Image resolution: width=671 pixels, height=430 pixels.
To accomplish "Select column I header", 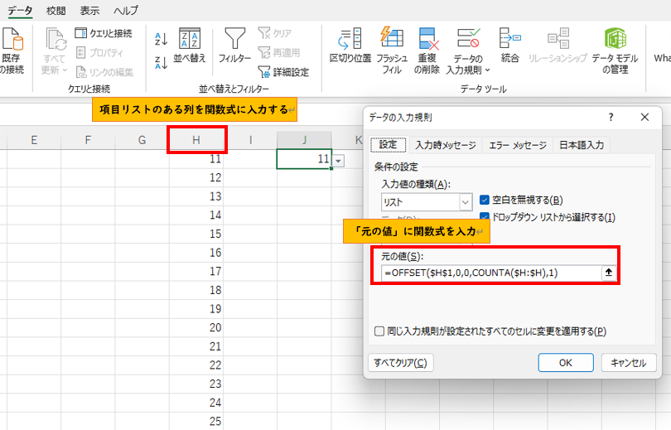I will [250, 140].
